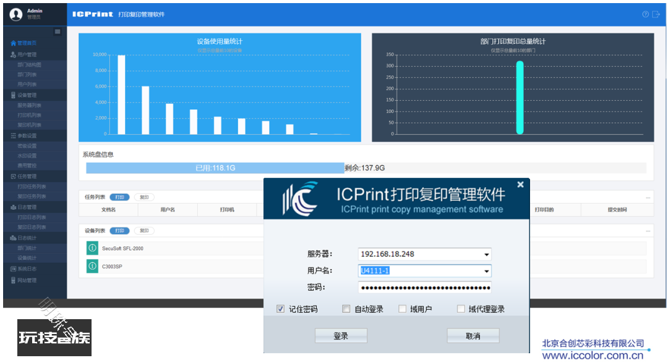Screen dimensions: 668x363
Task: Open the more options ellipsis of 设备列表
Action: (x=648, y=232)
